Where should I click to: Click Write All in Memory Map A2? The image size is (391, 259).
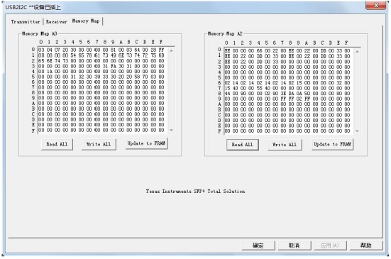[285, 145]
